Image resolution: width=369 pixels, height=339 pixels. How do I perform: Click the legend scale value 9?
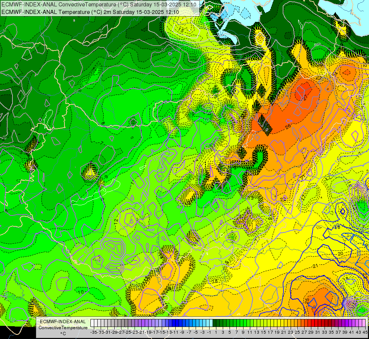click(243, 333)
